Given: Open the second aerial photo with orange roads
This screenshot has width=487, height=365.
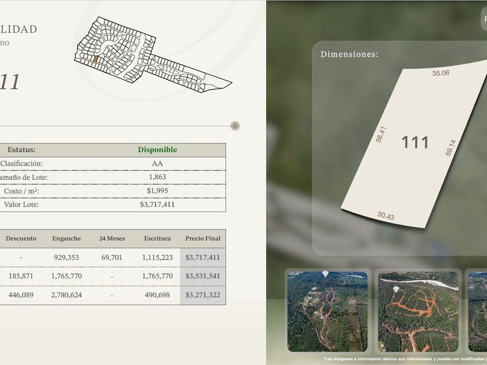Looking at the screenshot, I should coord(418,311).
